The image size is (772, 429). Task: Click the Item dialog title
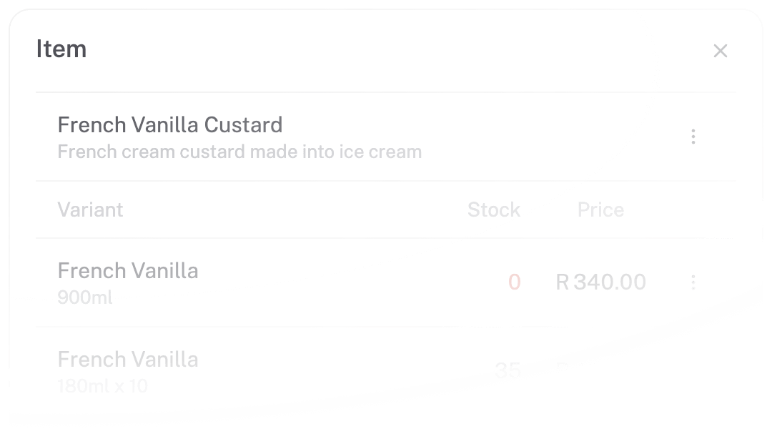(61, 49)
